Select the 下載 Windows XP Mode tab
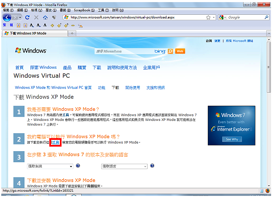 coord(35,33)
